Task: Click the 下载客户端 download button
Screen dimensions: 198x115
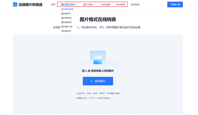Action: 175,5
